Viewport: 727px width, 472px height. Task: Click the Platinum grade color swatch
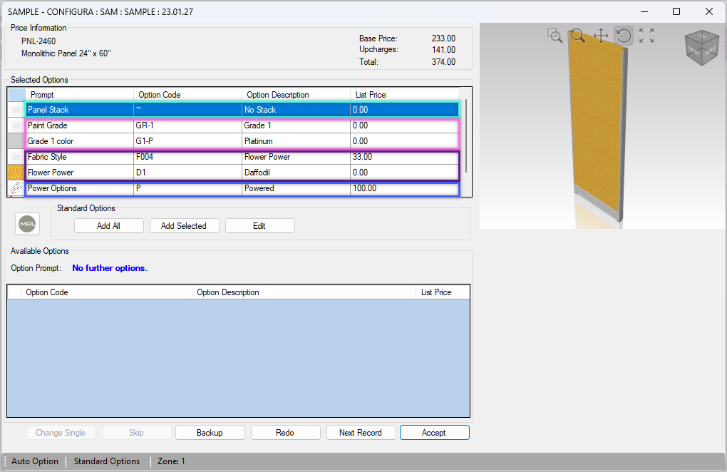16,141
